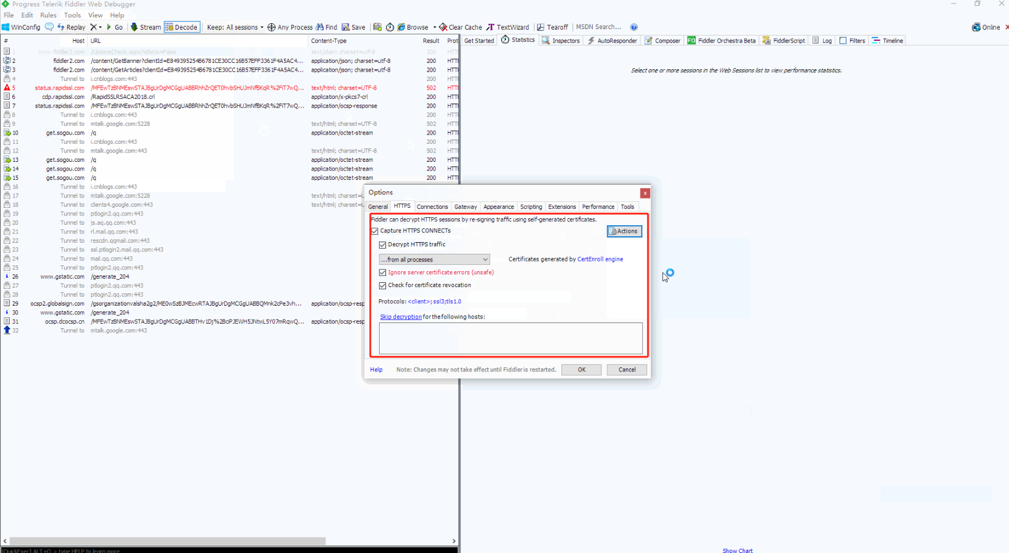The height and width of the screenshot is (553, 1009).
Task: Toggle the Stream mode icon
Action: coord(134,27)
